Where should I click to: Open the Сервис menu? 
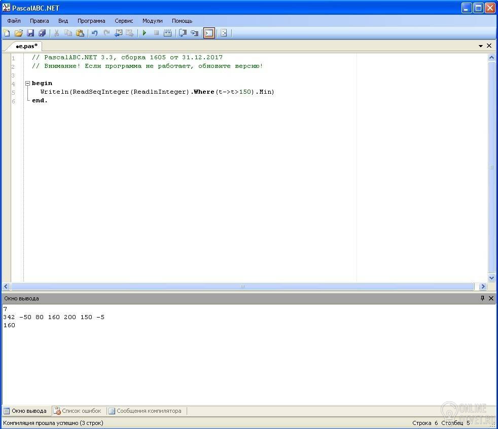pos(124,21)
